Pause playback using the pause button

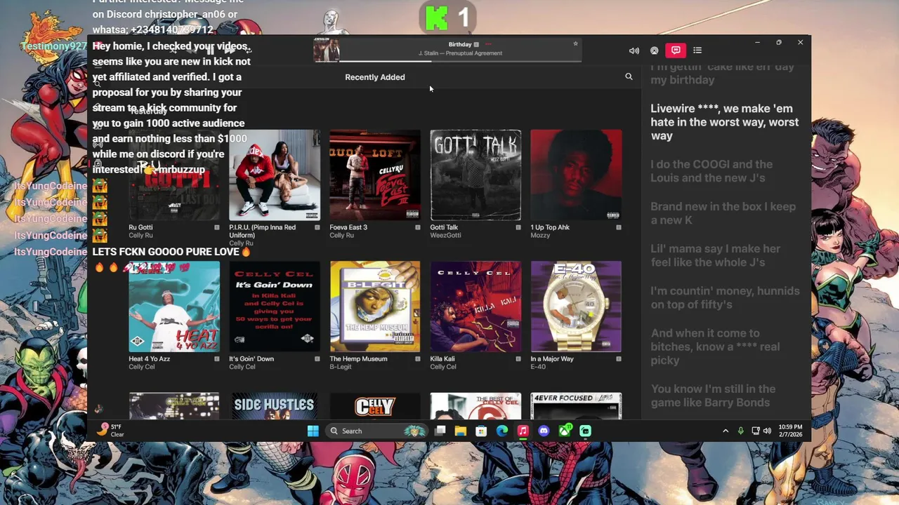209,50
